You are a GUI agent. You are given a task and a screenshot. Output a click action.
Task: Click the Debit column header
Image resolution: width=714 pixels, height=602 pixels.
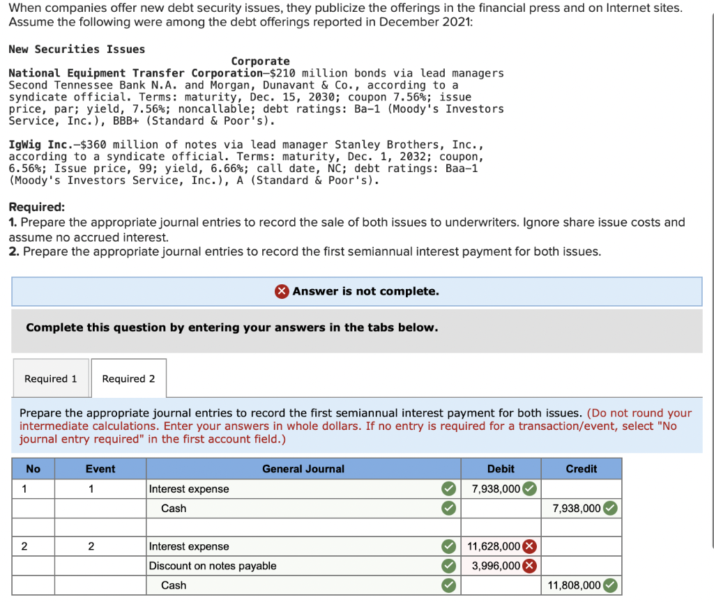pyautogui.click(x=501, y=469)
